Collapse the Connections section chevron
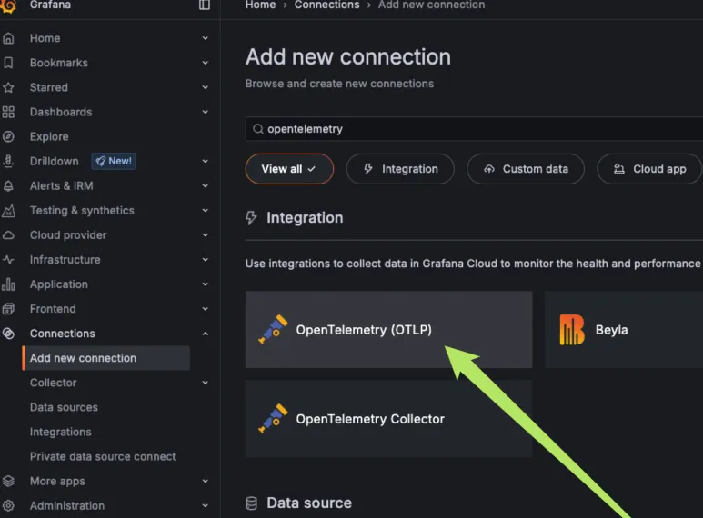The height and width of the screenshot is (518, 703). [x=205, y=334]
